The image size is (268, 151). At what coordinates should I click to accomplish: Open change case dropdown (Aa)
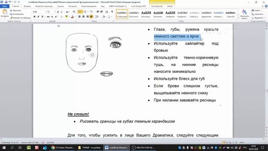click(x=67, y=12)
